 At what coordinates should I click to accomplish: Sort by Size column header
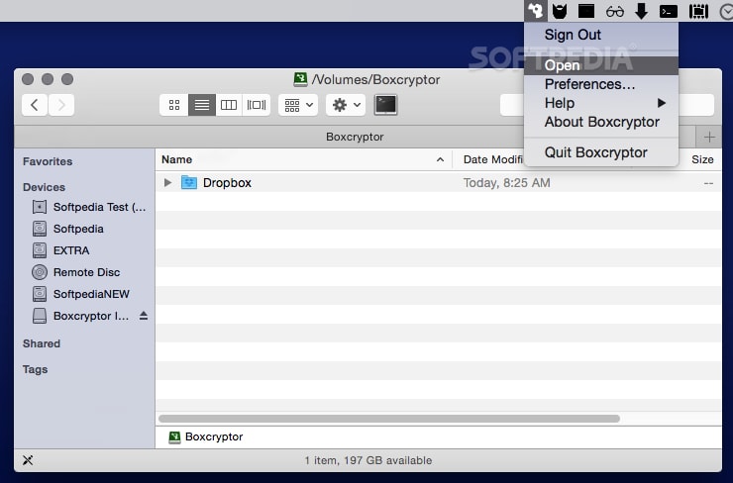click(x=702, y=159)
